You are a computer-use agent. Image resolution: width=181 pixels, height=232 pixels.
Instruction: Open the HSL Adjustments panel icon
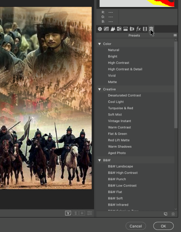click(x=119, y=29)
